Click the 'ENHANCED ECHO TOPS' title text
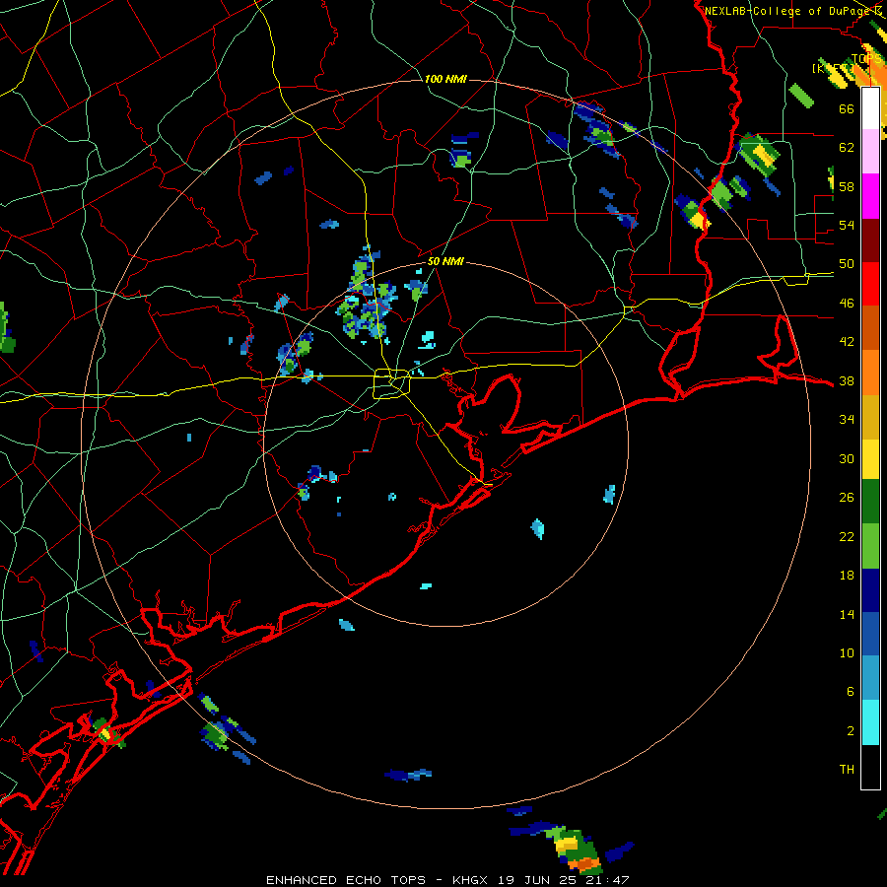 [x=346, y=880]
